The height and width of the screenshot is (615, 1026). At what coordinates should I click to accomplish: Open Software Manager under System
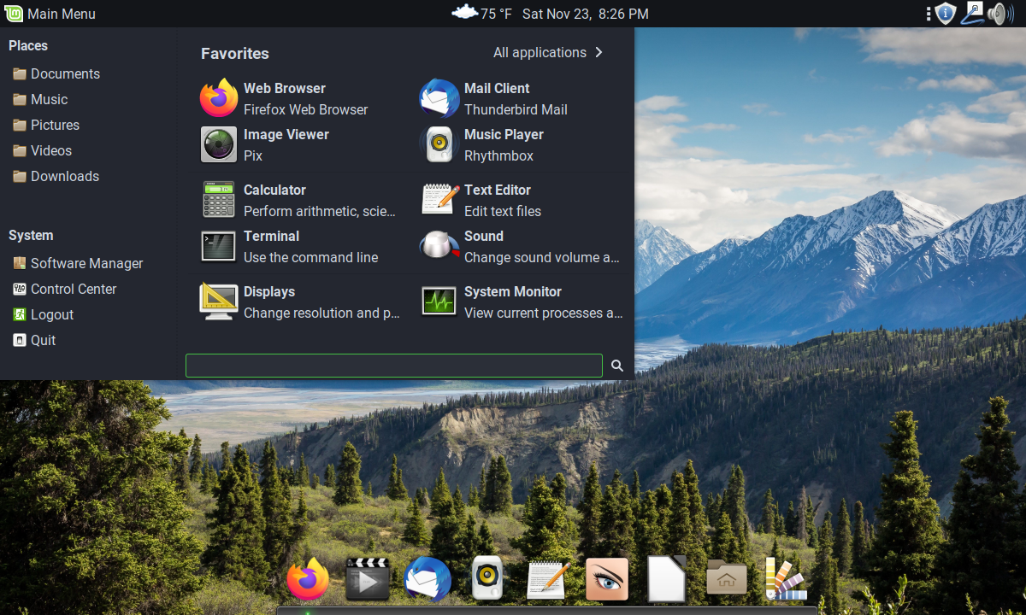(x=85, y=263)
